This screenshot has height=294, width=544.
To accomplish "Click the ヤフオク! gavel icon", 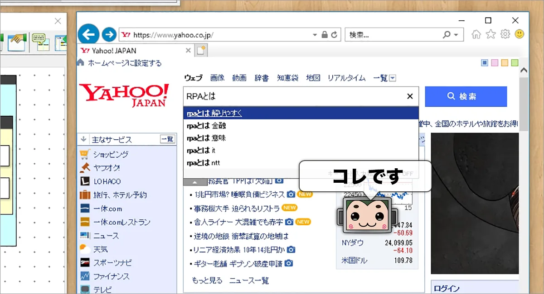I will pyautogui.click(x=85, y=168).
